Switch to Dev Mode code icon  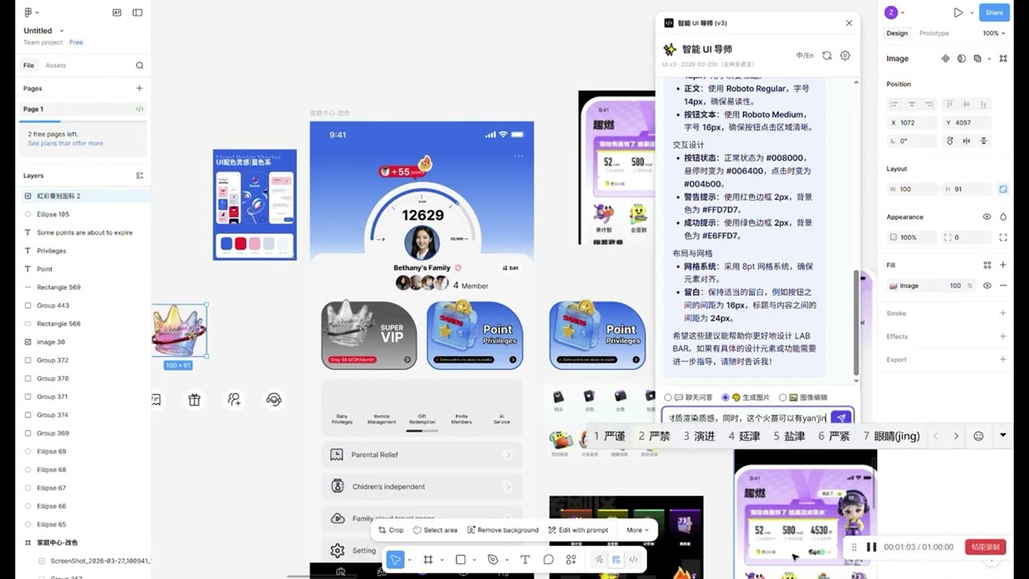click(633, 560)
